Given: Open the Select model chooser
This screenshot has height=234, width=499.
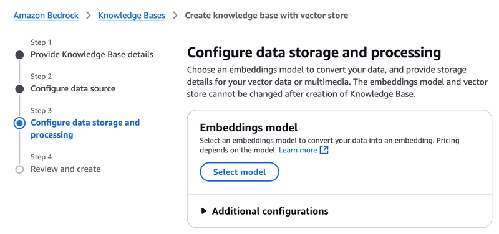Looking at the screenshot, I should point(240,172).
